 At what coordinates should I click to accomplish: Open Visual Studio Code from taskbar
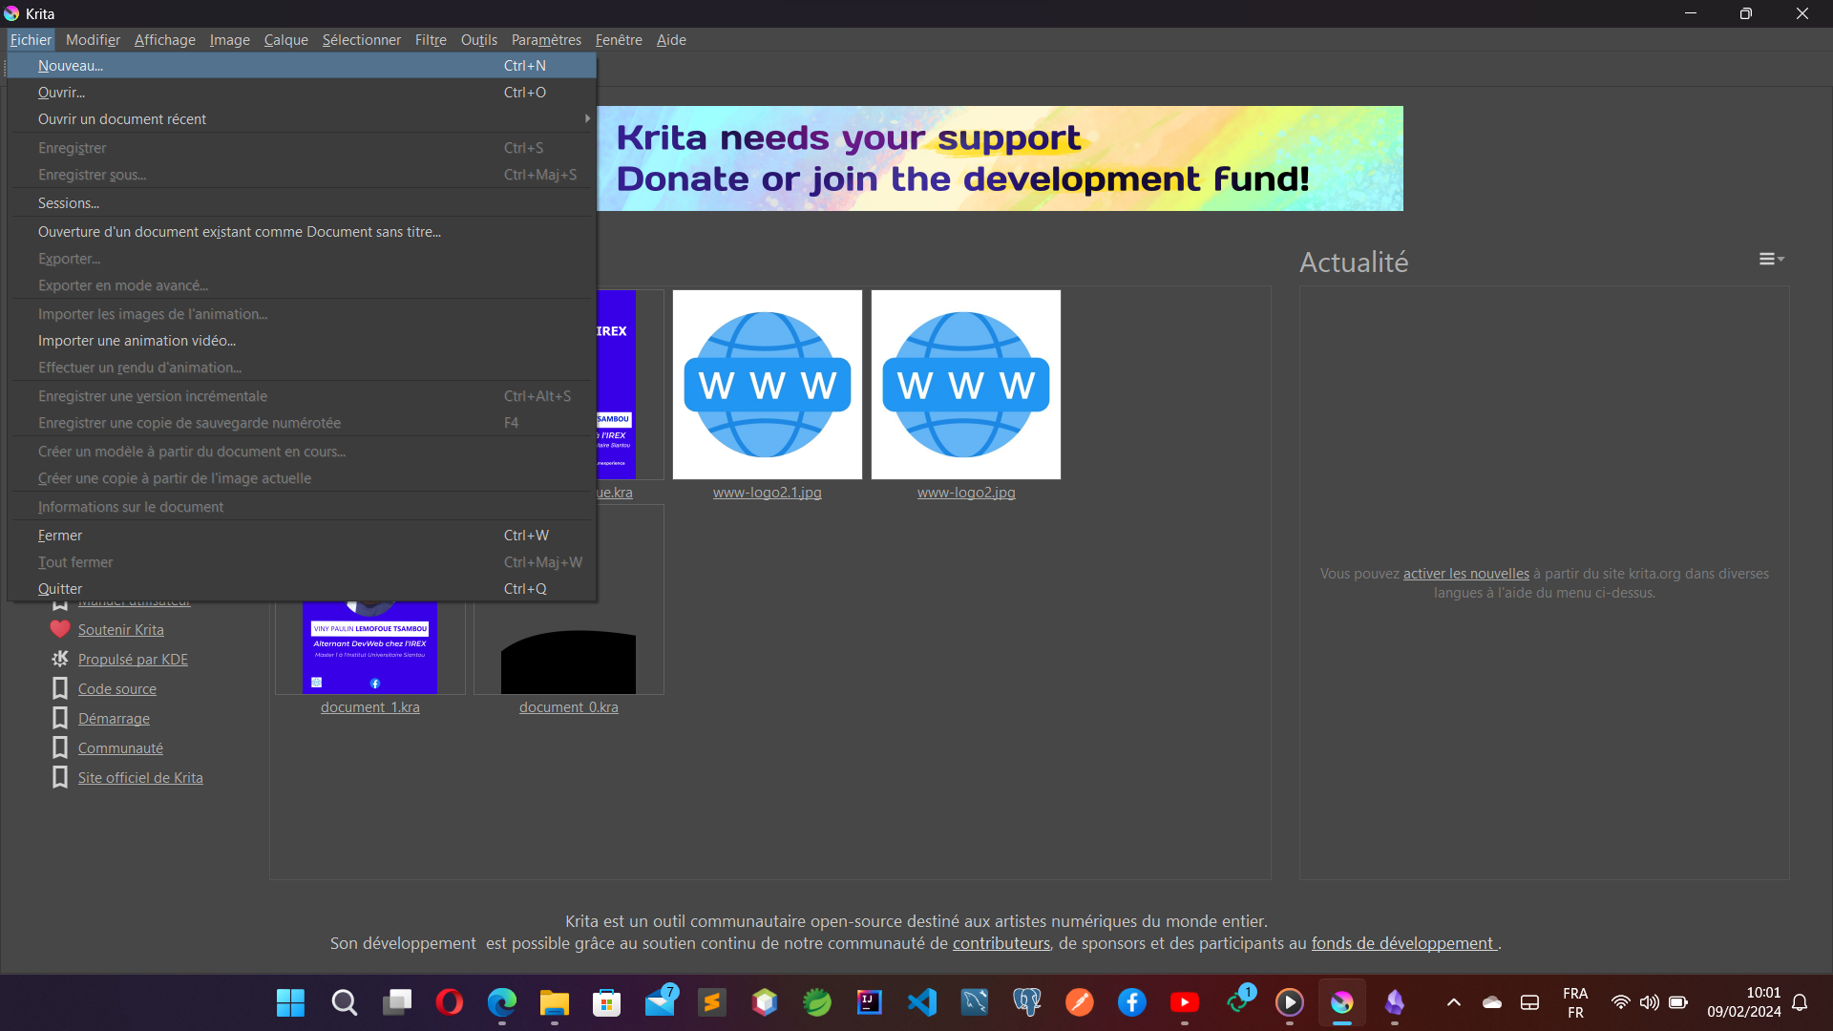pos(922,1002)
